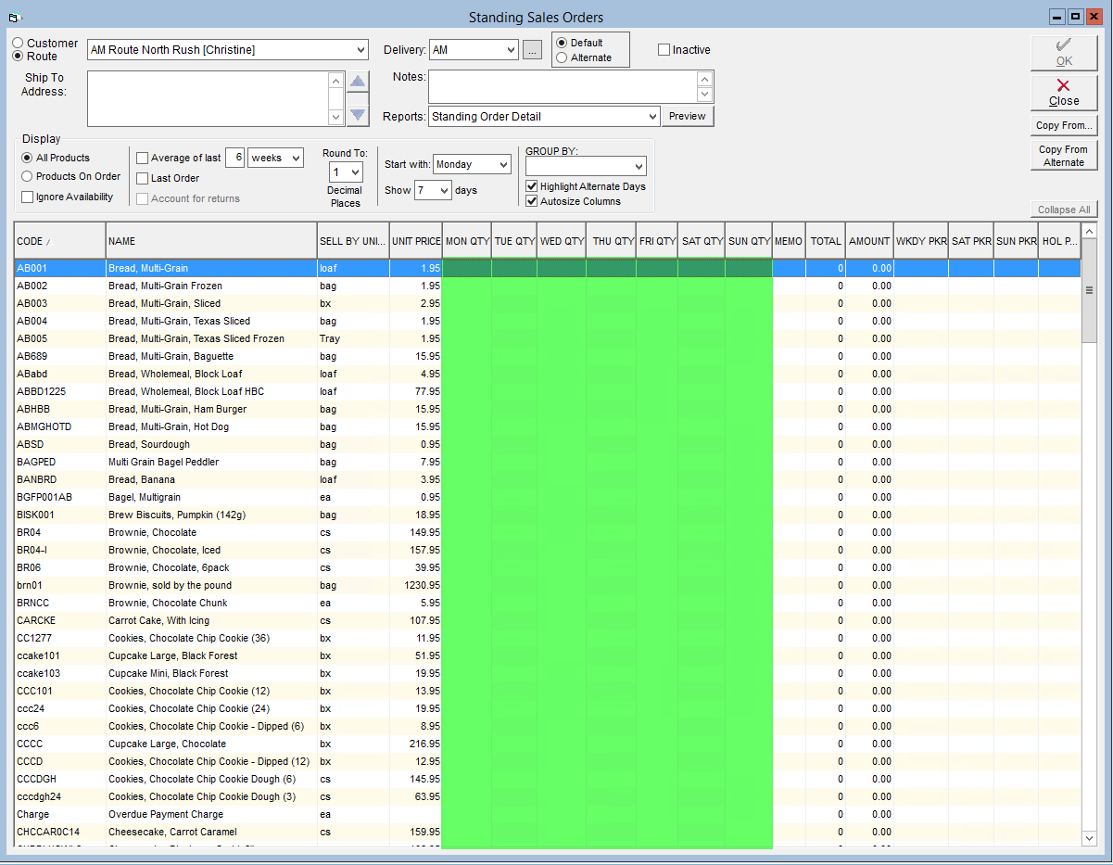Sort by SELL BY UNIT column header
Viewport: 1113px width, 865px height.
pyautogui.click(x=352, y=241)
